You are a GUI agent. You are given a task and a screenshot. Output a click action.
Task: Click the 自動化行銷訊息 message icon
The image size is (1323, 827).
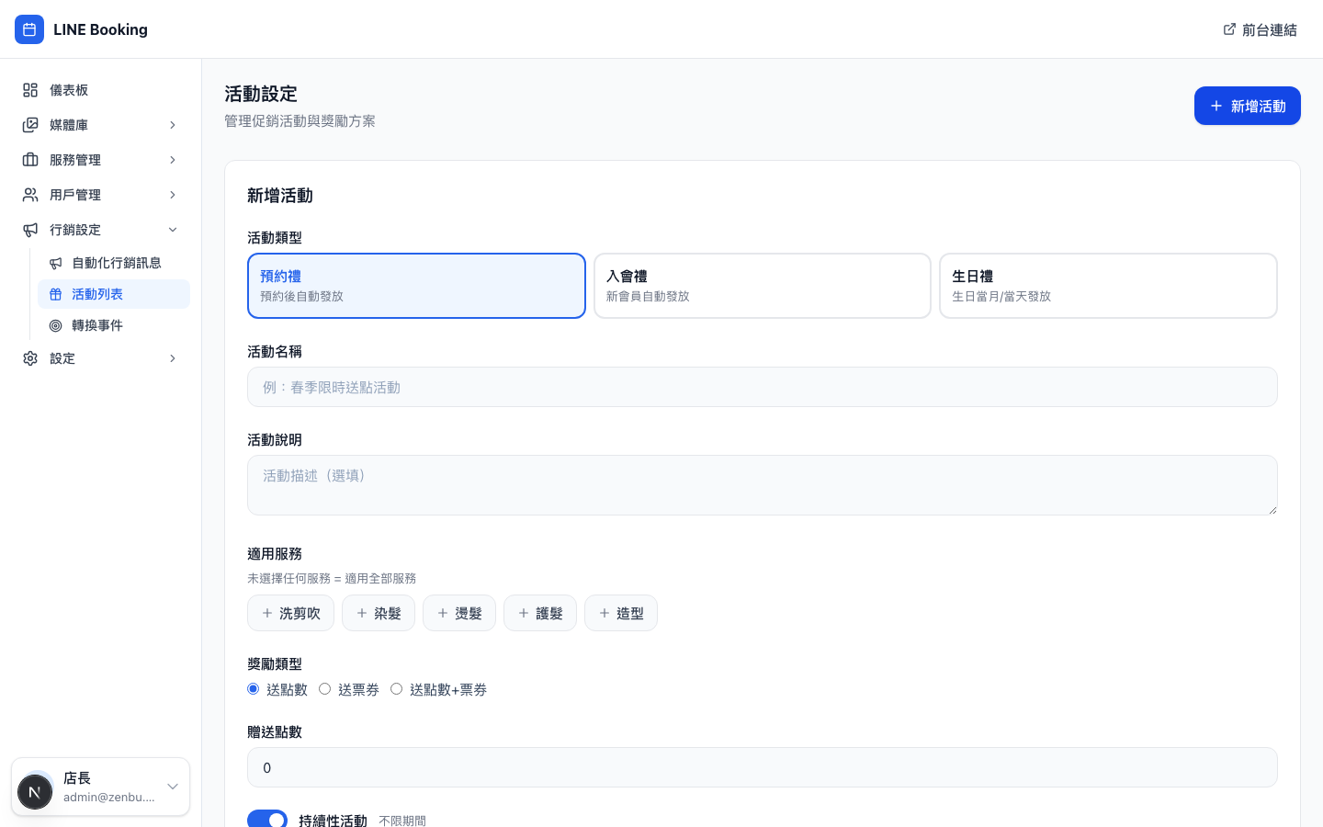55,263
